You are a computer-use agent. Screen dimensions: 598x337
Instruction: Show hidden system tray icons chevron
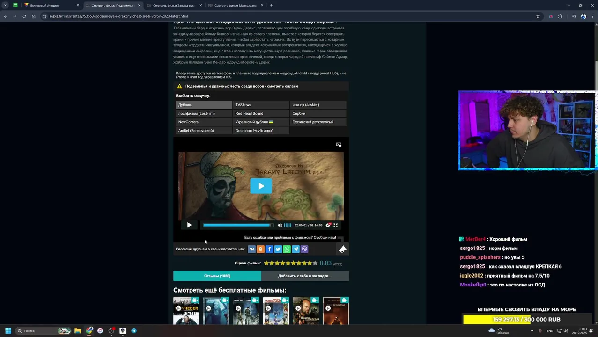tap(532, 331)
